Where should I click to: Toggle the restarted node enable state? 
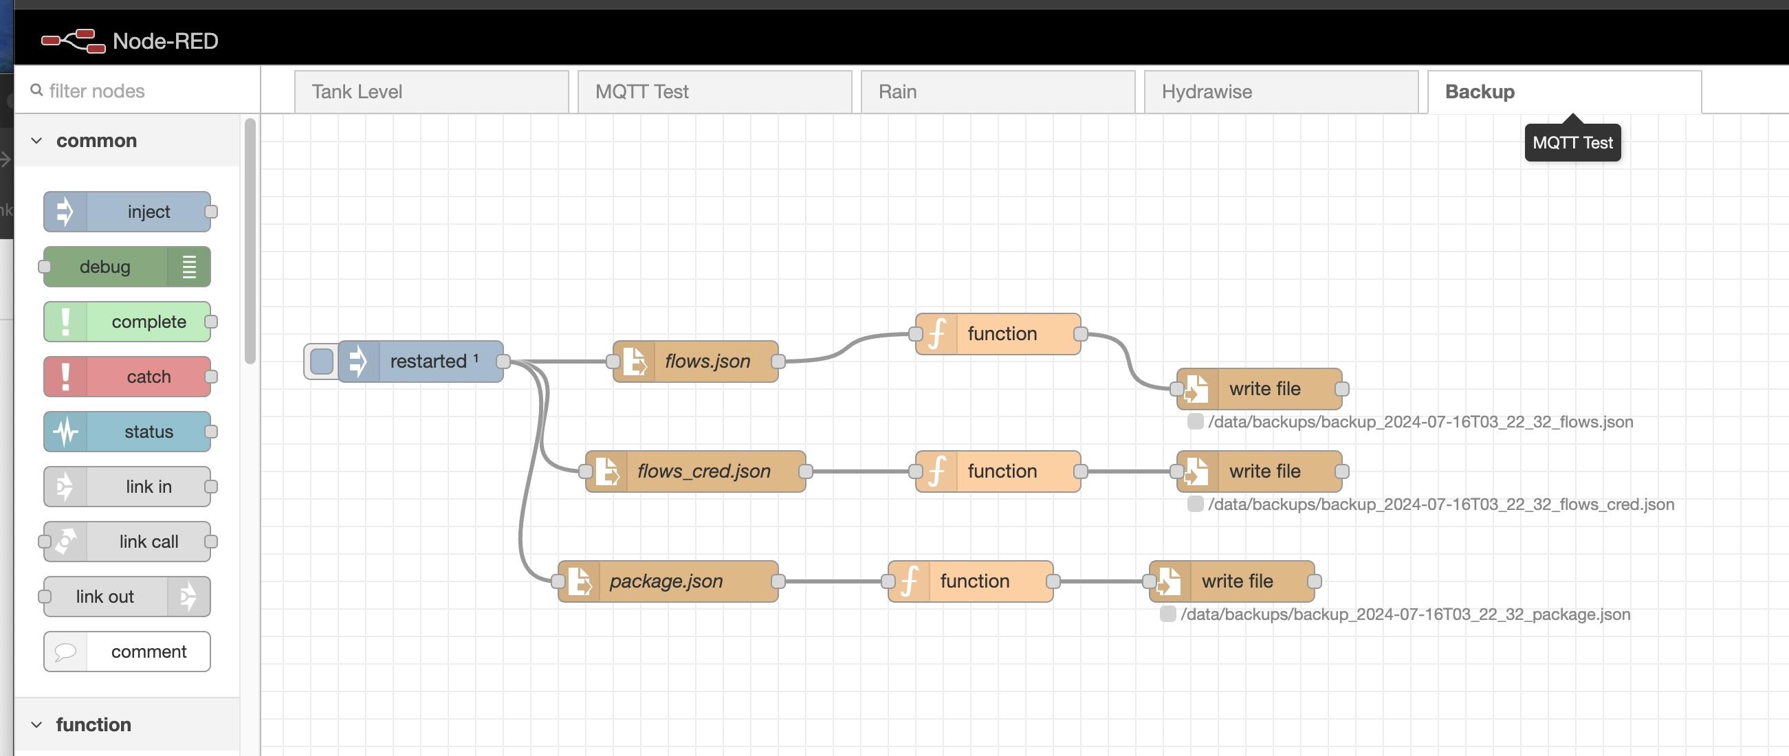click(x=322, y=360)
